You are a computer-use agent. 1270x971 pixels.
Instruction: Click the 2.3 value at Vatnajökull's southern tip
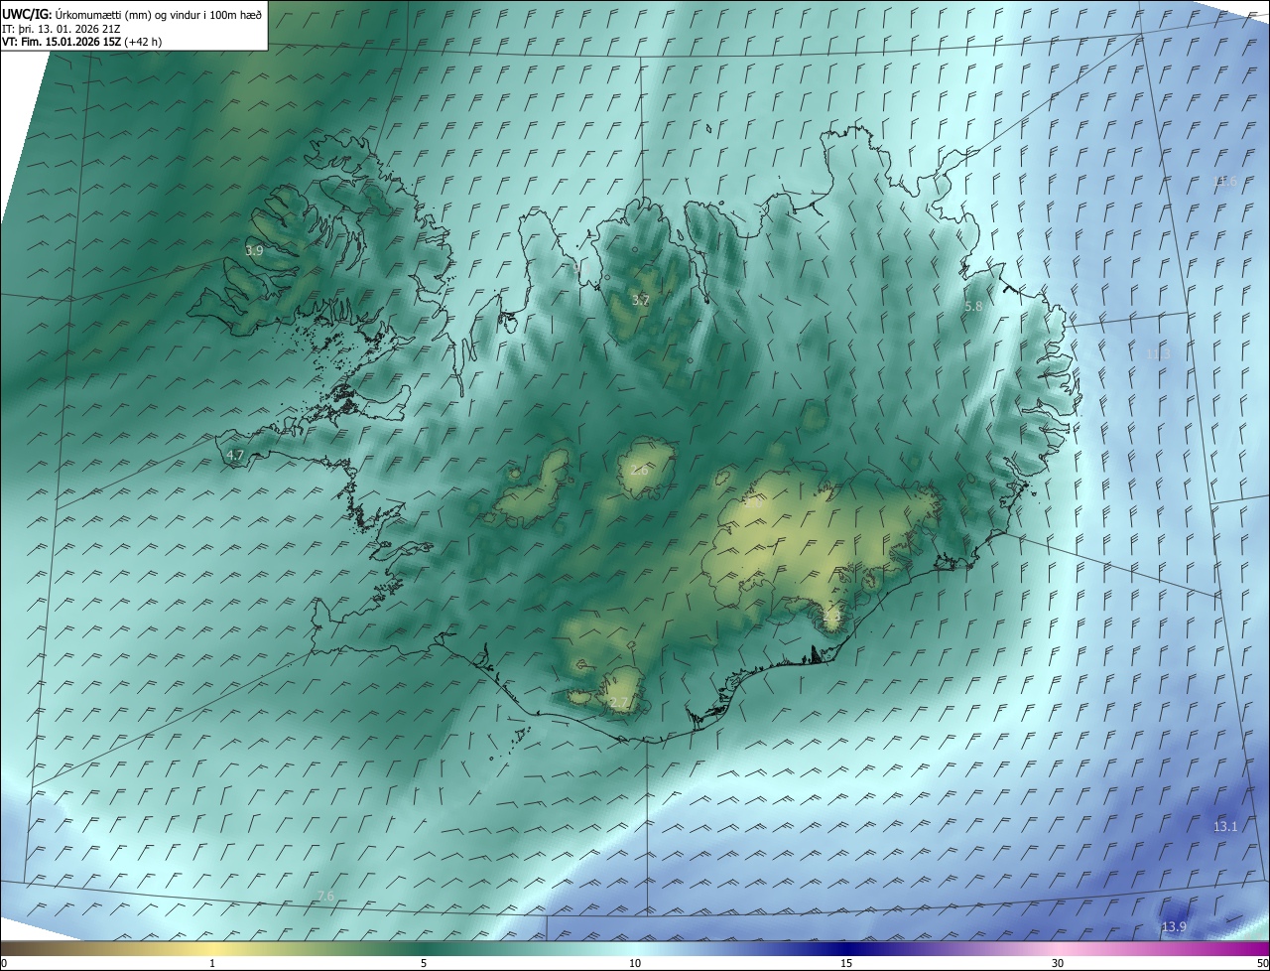[x=831, y=617]
